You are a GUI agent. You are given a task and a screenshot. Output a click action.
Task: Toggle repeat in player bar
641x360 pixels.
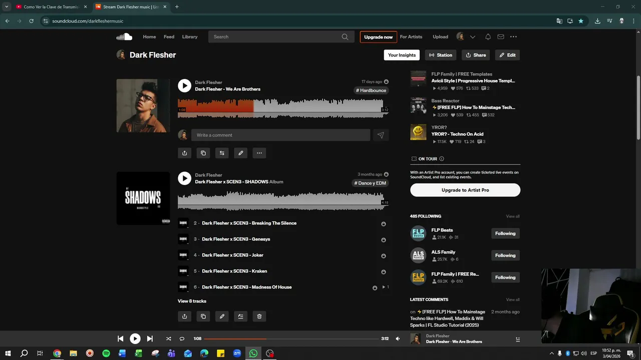[182, 338]
